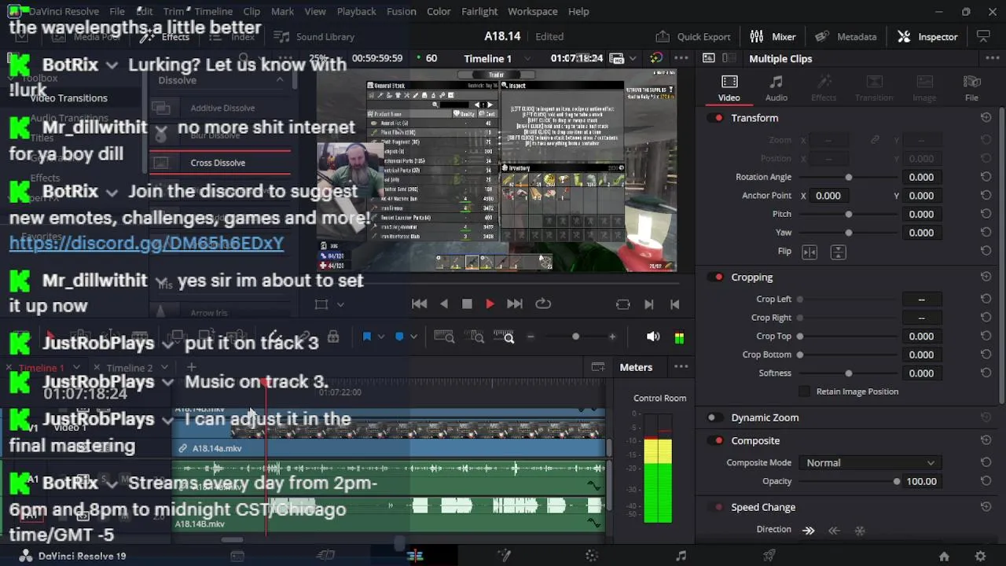This screenshot has height=566, width=1006.
Task: Open the Composite Mode Normal dropdown
Action: click(x=870, y=463)
